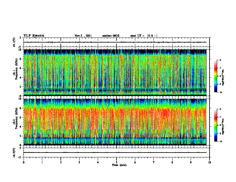
Task: Click the "VLF Spectra" plot title
Action: click(x=34, y=36)
